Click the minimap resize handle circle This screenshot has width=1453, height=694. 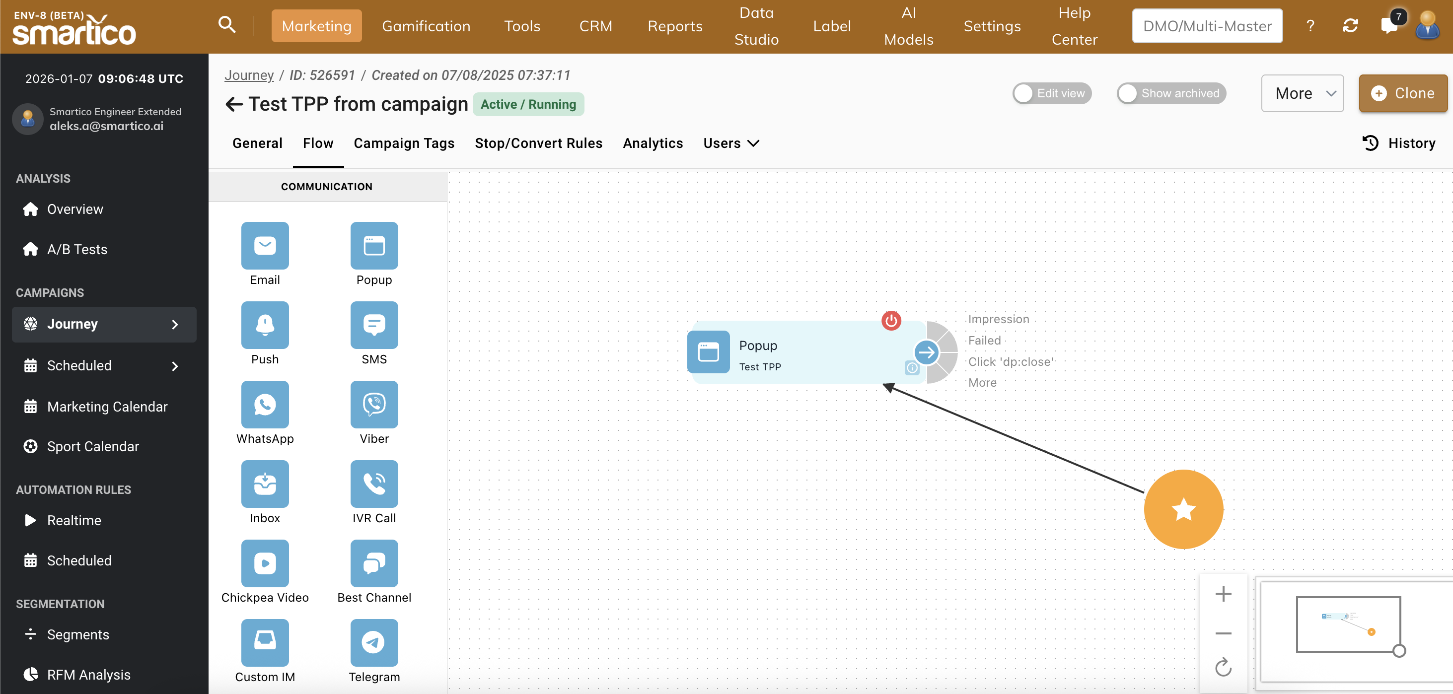(1399, 651)
